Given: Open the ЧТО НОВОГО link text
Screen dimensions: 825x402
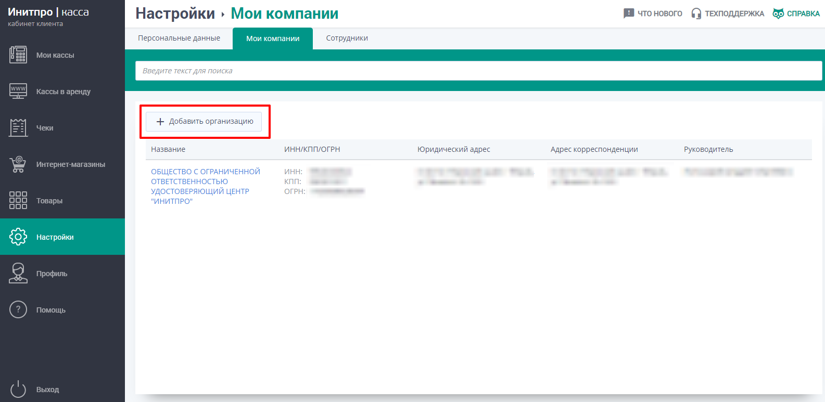Looking at the screenshot, I should pos(660,14).
